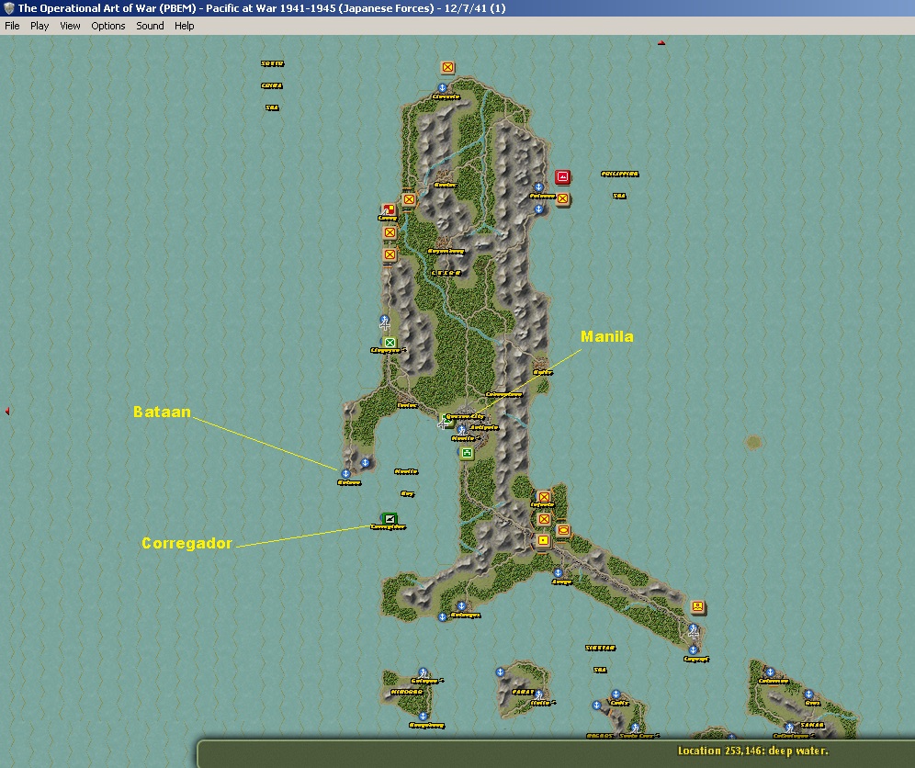Click anchor icon on Mindoro's southern port
915x768 pixels.
424,716
